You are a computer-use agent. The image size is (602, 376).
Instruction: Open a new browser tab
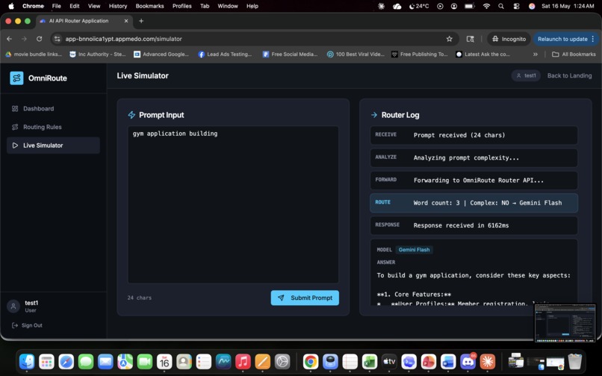pyautogui.click(x=141, y=21)
